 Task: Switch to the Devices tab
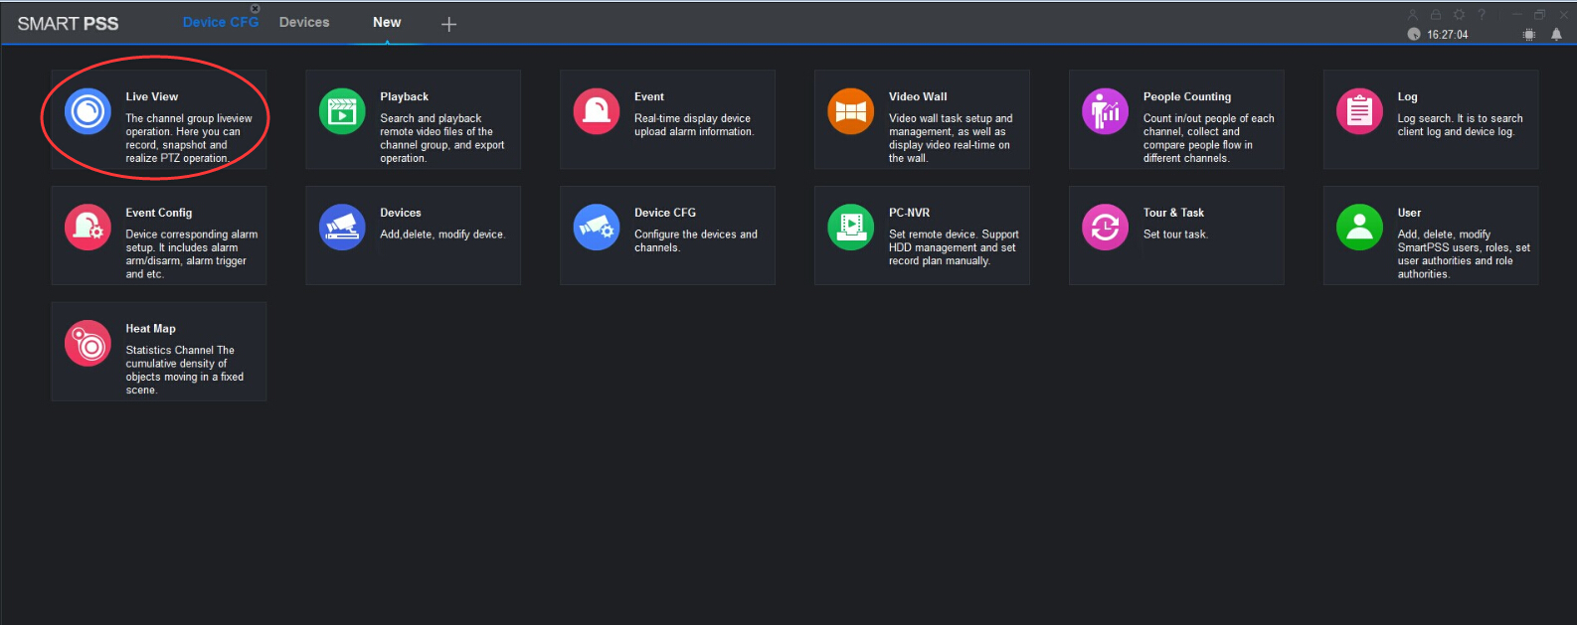304,22
